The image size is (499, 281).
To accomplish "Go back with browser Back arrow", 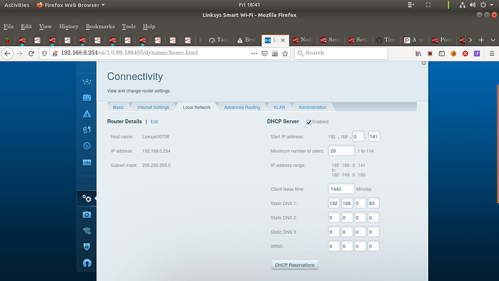I will point(7,53).
